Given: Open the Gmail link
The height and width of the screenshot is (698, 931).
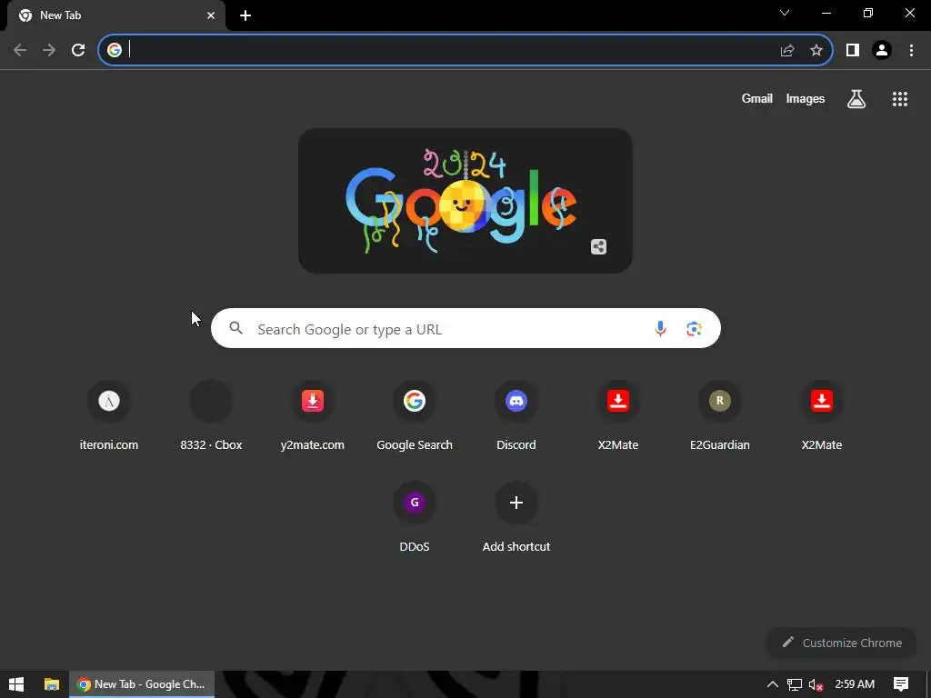Looking at the screenshot, I should (x=757, y=98).
